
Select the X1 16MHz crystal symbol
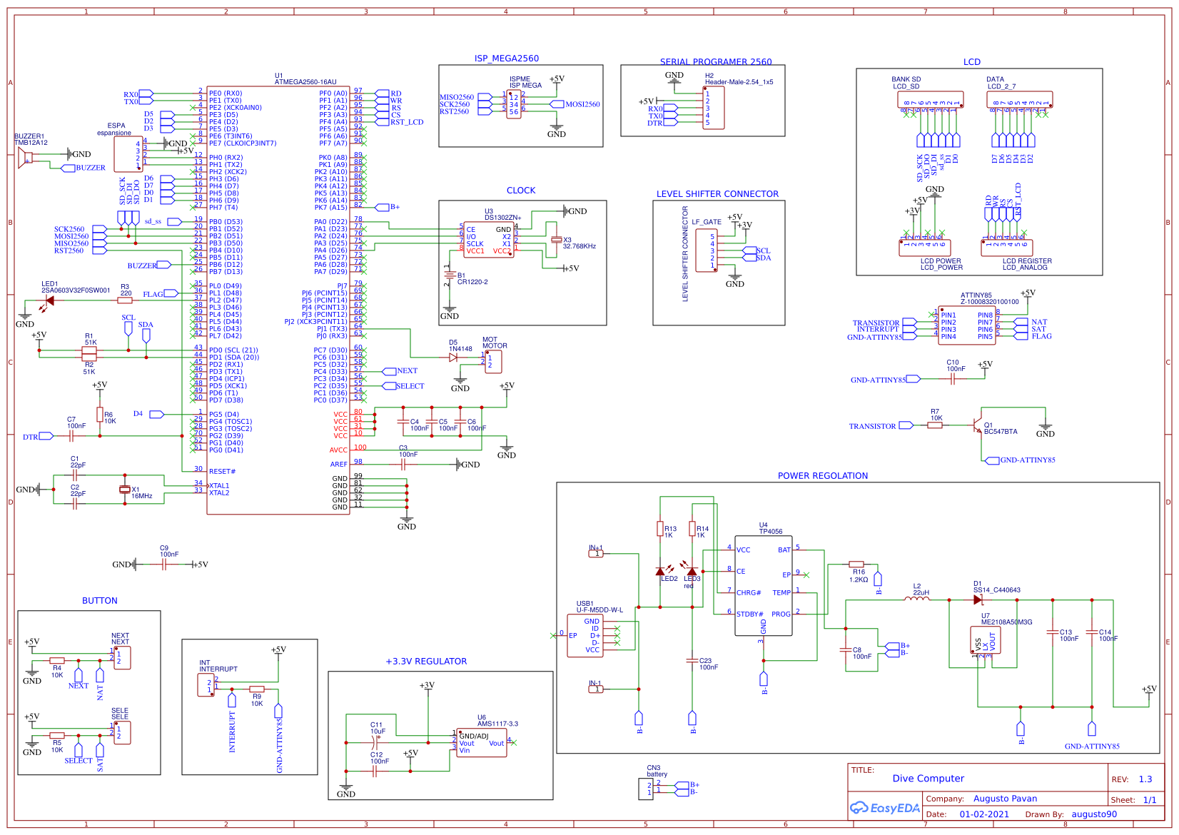125,489
